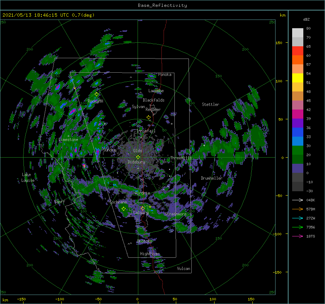Click the Stettler label

tap(211, 104)
